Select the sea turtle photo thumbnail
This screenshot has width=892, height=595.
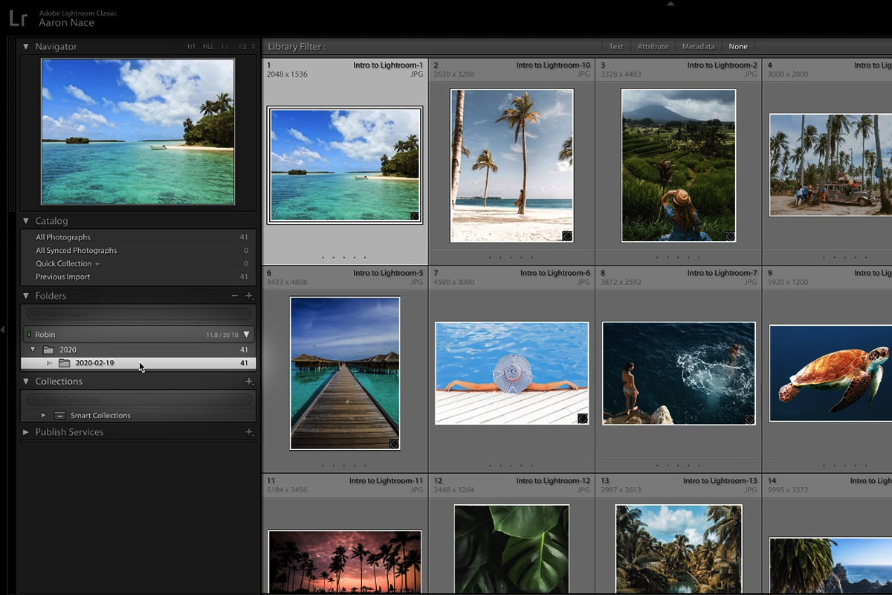click(830, 373)
